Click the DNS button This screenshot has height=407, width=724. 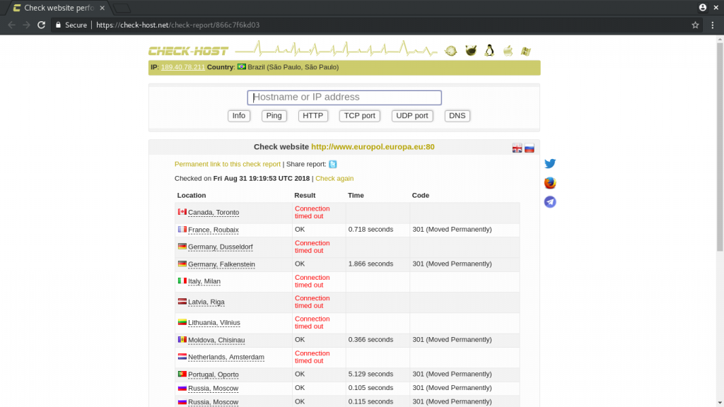[457, 116]
